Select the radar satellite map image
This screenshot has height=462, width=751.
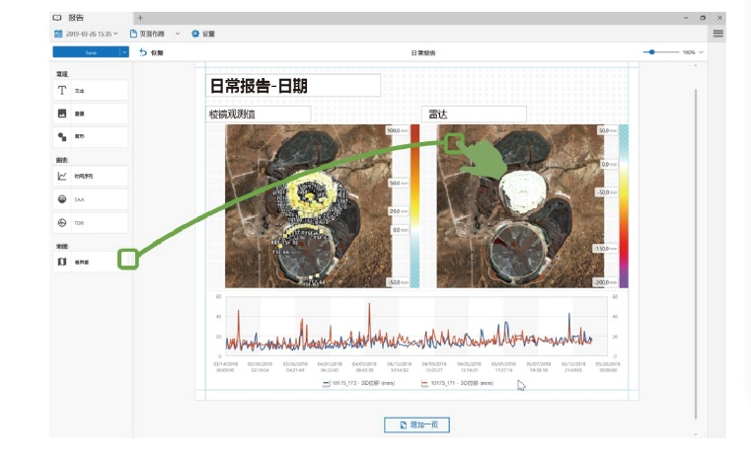(x=520, y=206)
